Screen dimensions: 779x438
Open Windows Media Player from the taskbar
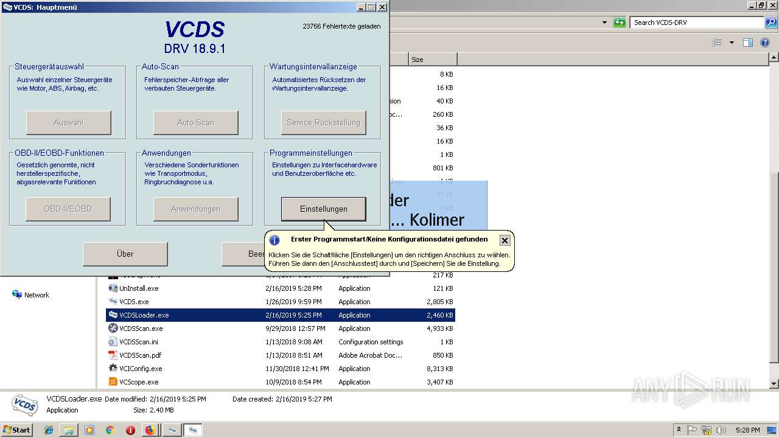pyautogui.click(x=89, y=430)
